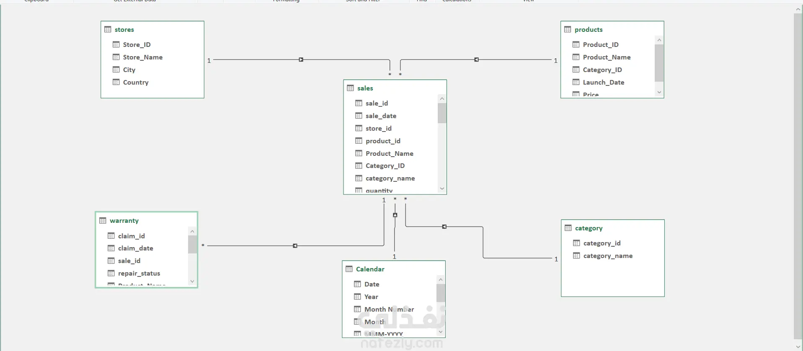Select the Calendar-to-sales relationship arrow marker

pos(395,215)
